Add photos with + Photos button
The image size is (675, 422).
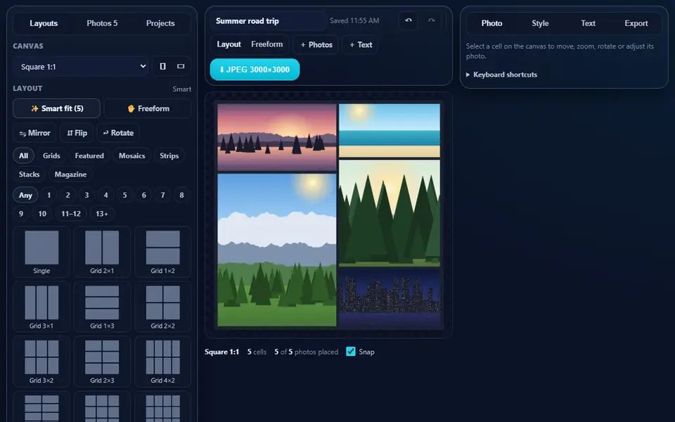tap(316, 45)
